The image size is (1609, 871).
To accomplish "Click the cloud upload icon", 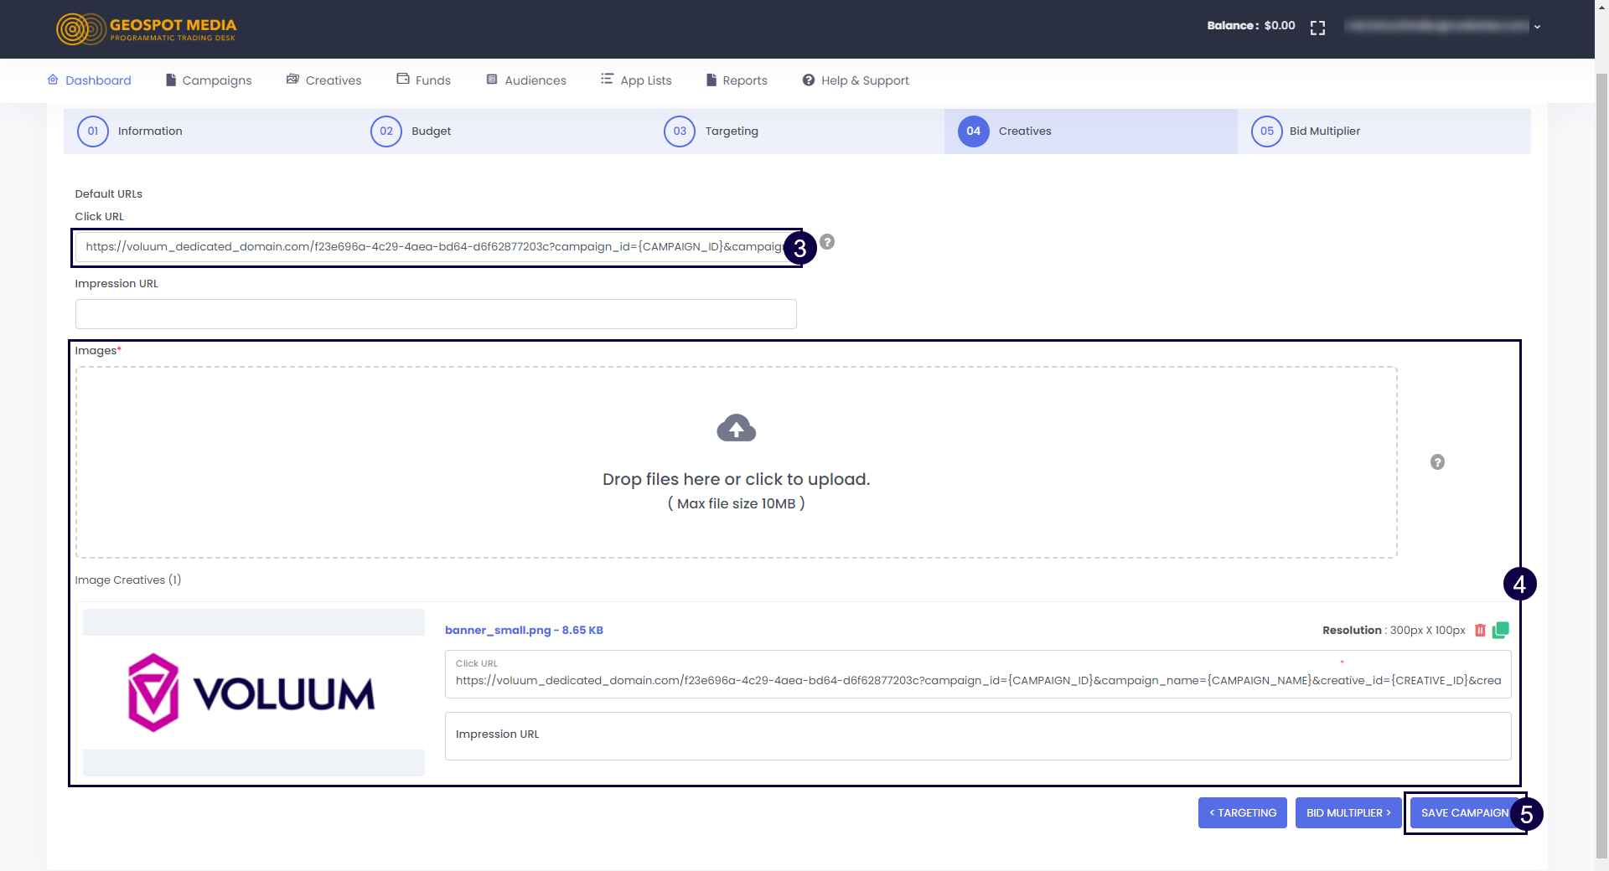I will click(x=736, y=429).
